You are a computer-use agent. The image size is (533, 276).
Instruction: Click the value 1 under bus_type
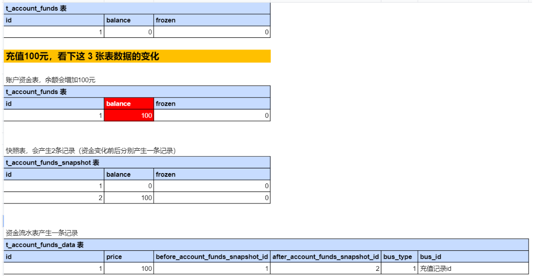399,269
